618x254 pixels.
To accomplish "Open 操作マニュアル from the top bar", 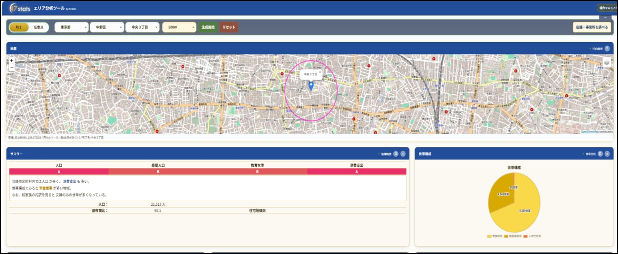I will 607,8.
